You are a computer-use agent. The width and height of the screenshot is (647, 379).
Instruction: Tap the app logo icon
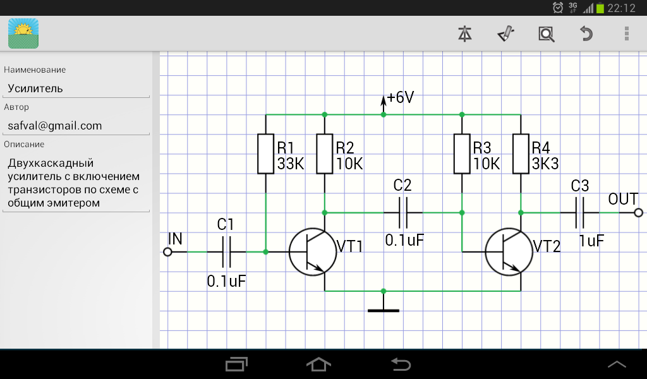pos(23,33)
